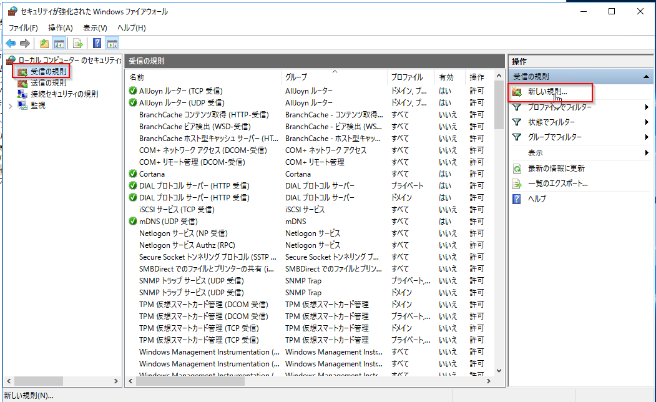Click the ローカル コンピューター root node icon

(11, 61)
